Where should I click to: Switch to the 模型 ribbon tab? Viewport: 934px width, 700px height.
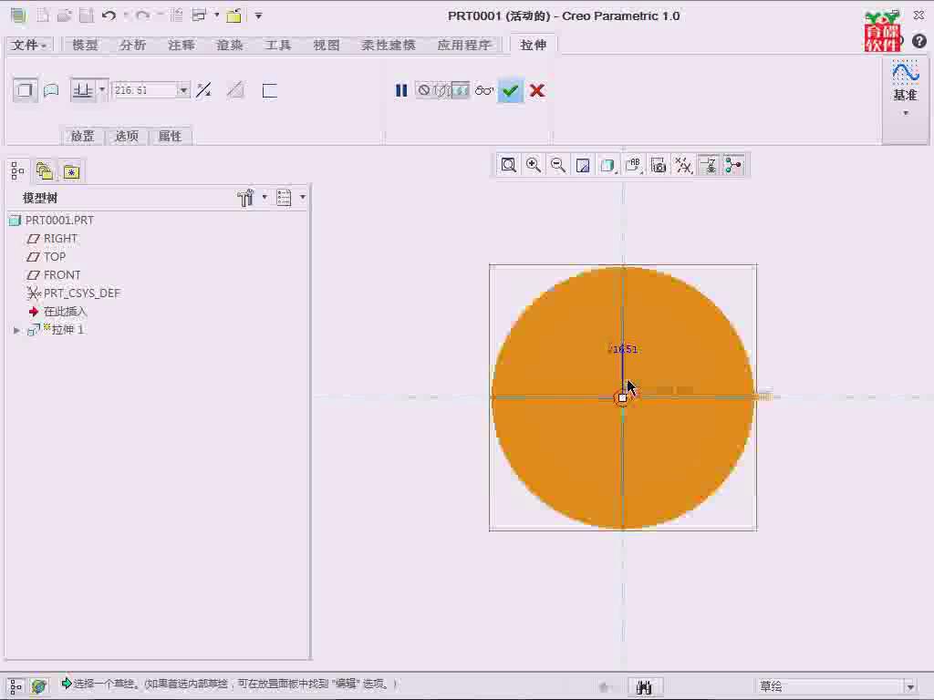(x=85, y=45)
